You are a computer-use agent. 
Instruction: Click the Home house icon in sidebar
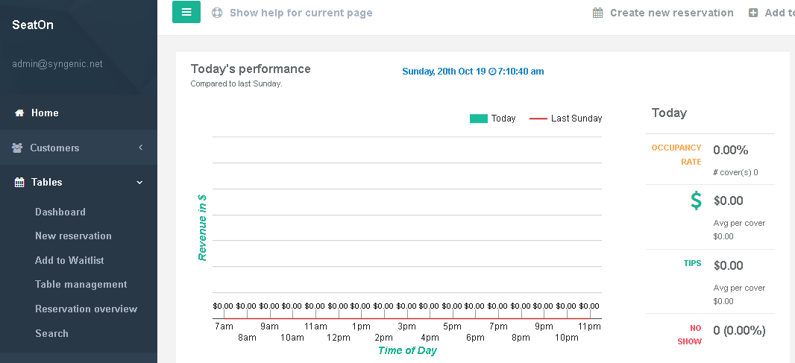pyautogui.click(x=19, y=113)
